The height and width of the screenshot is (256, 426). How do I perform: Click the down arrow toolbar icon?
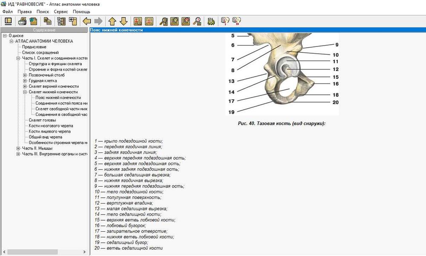124,21
